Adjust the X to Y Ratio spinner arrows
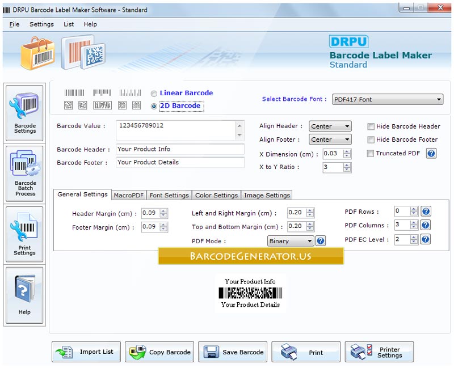Screen dimensions: 454x368 pyautogui.click(x=347, y=167)
